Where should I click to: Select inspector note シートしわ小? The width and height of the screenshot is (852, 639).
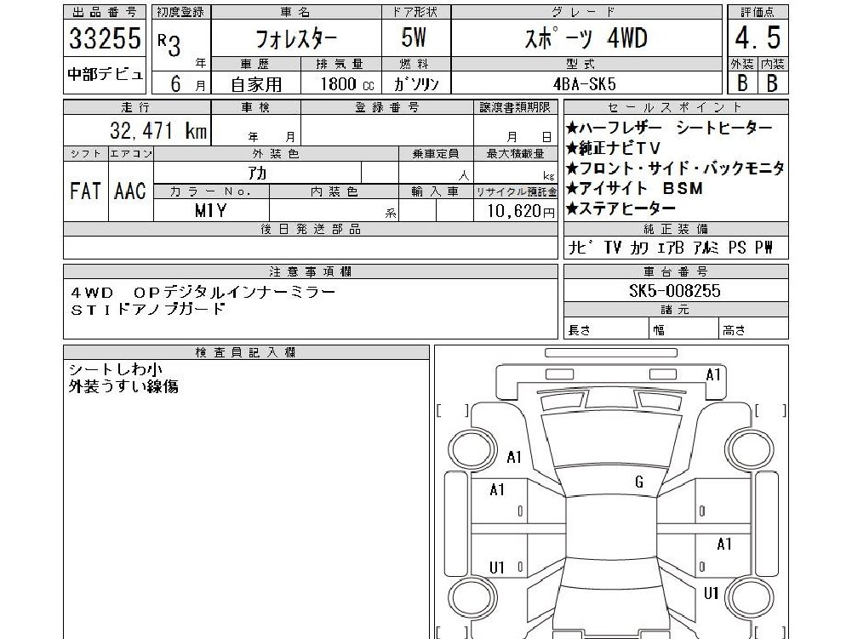[115, 369]
